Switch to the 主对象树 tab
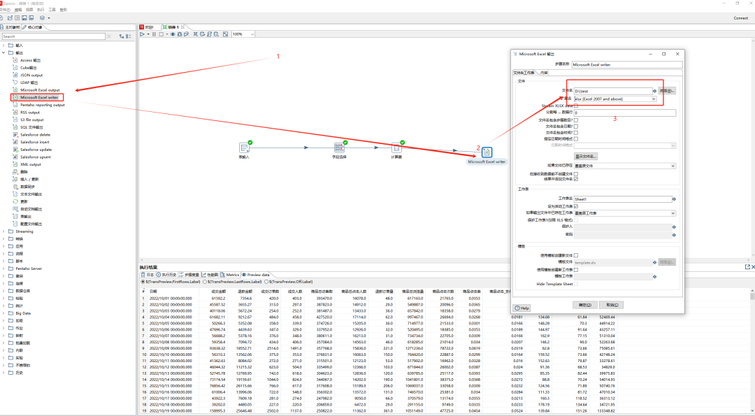Screen dimensions: 755x416 pyautogui.click(x=10, y=27)
